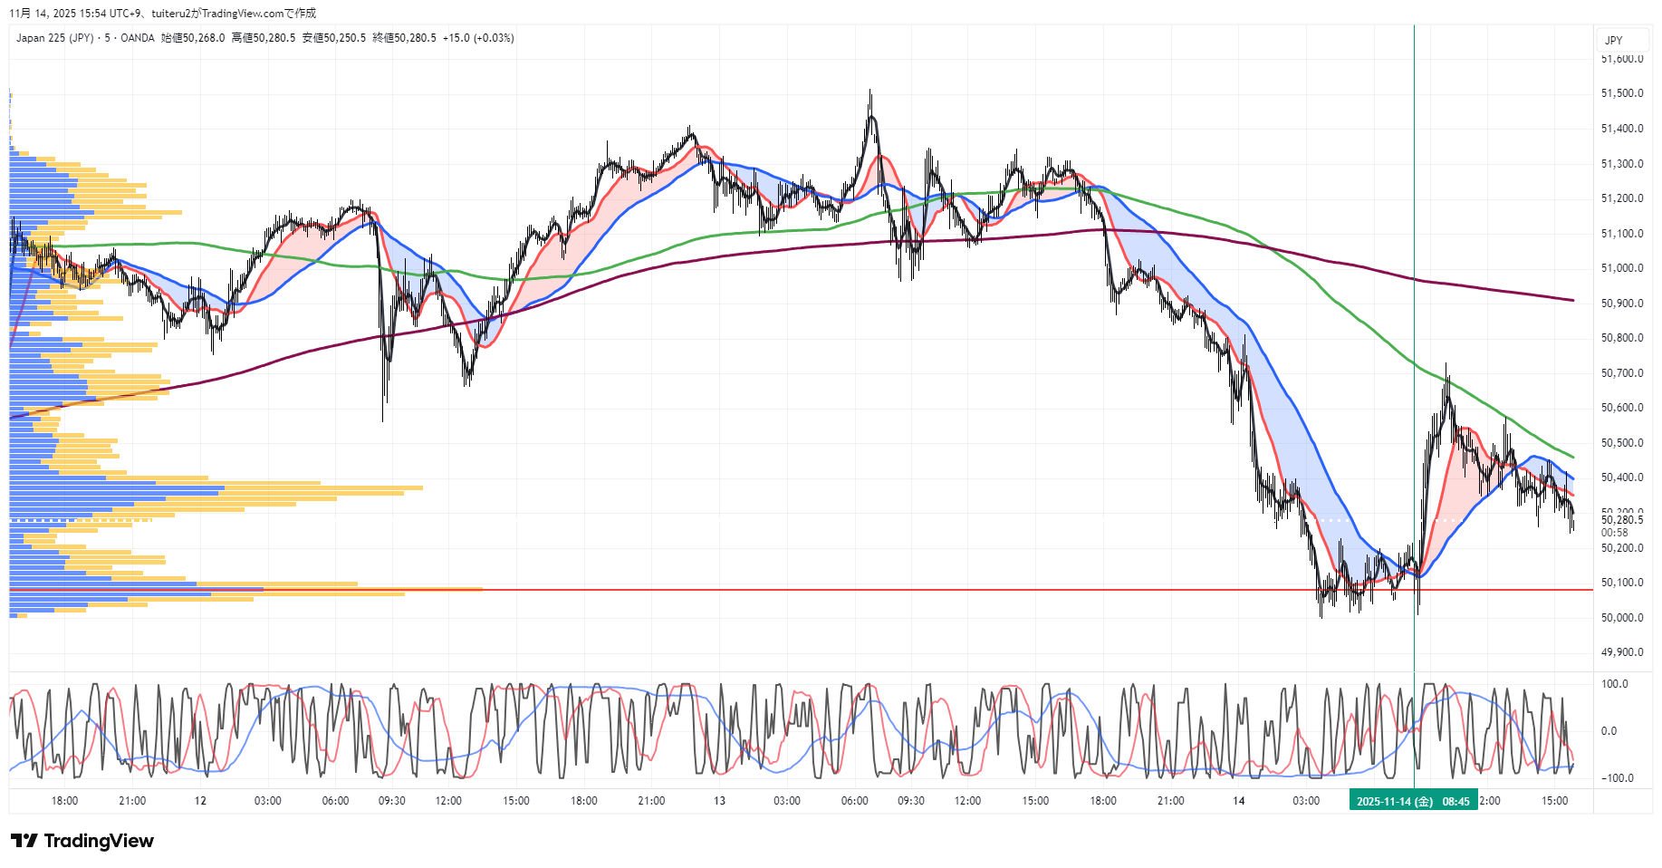Click the Japan 225 (JPY) symbol title
The height and width of the screenshot is (868, 1662).
coord(54,38)
